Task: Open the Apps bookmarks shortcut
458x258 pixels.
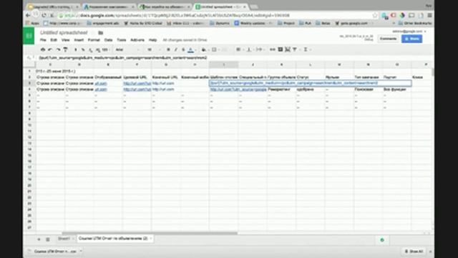Action: click(x=33, y=23)
